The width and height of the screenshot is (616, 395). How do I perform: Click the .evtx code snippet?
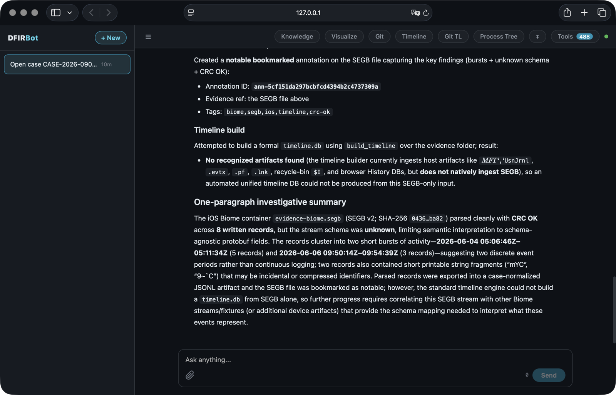click(x=217, y=172)
